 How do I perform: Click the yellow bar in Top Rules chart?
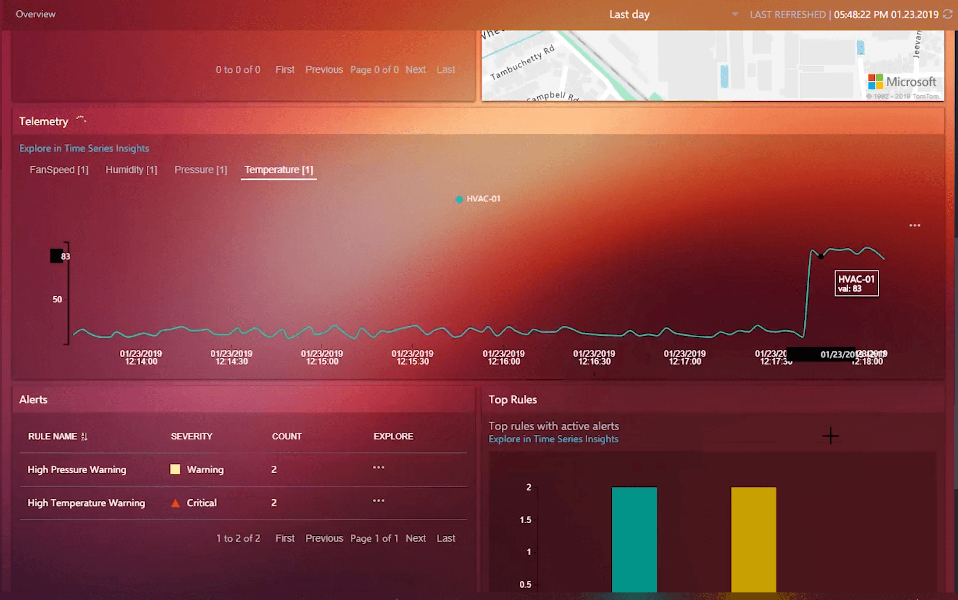pos(753,539)
